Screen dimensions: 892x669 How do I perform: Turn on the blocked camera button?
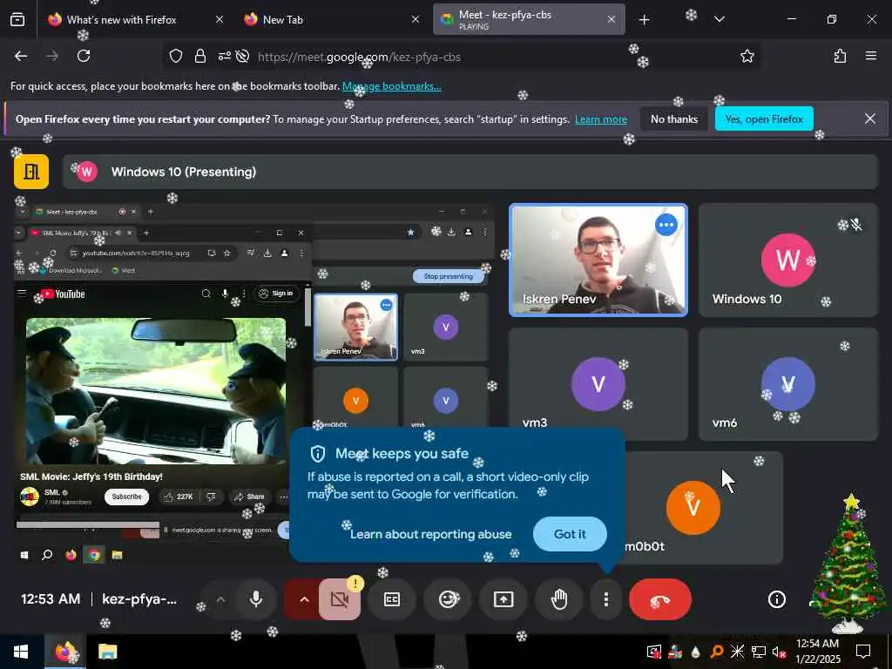click(x=340, y=599)
